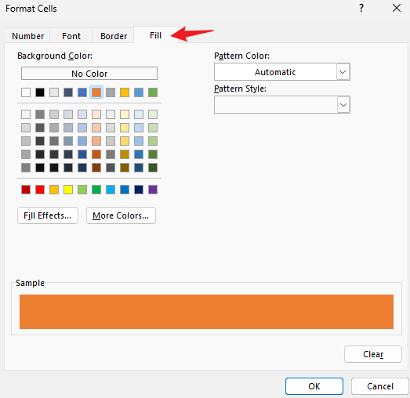Viewport: 410px width, 398px height.
Task: Cancel the Format Cells dialog
Action: (x=380, y=386)
